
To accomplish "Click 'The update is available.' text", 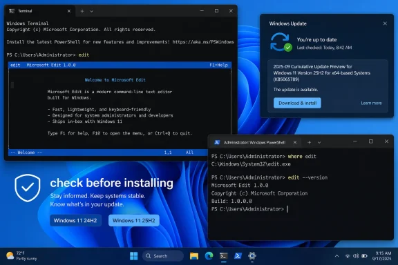I will click(296, 90).
